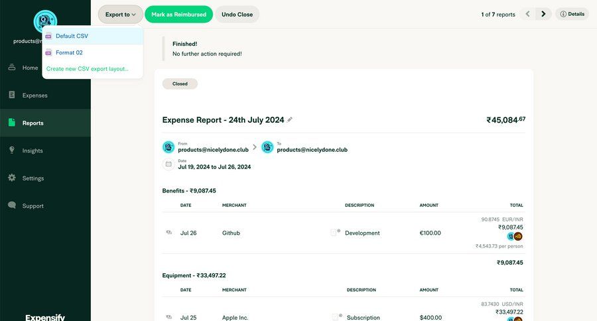The height and width of the screenshot is (321, 597).
Task: Click the 83.7430 USD/INR exchange rate
Action: (502, 304)
